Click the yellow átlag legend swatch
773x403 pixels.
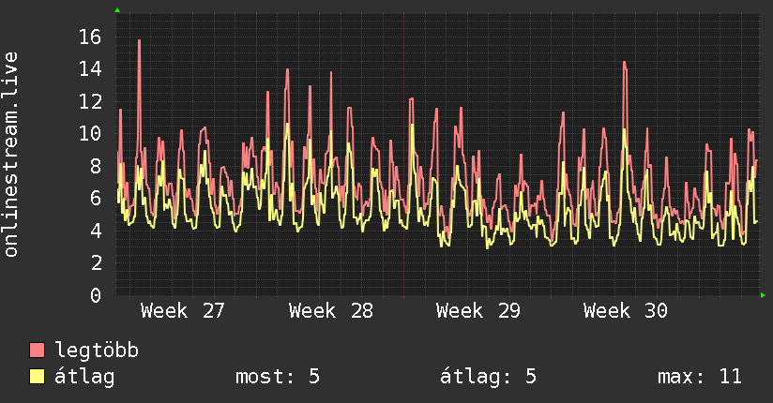(37, 377)
